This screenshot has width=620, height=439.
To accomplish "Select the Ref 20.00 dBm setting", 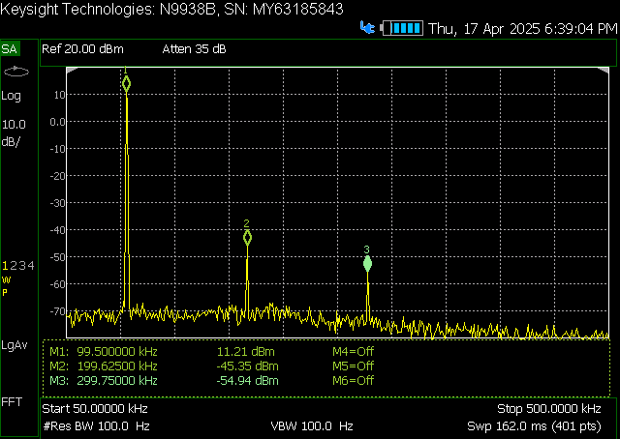I will (x=82, y=49).
